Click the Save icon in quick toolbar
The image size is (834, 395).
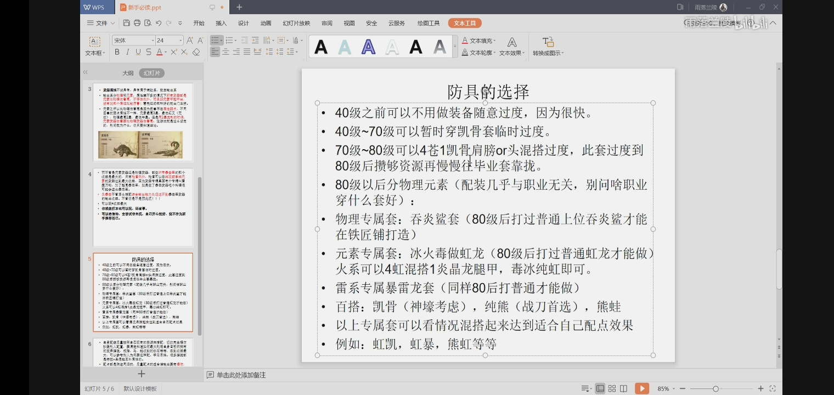pos(127,23)
